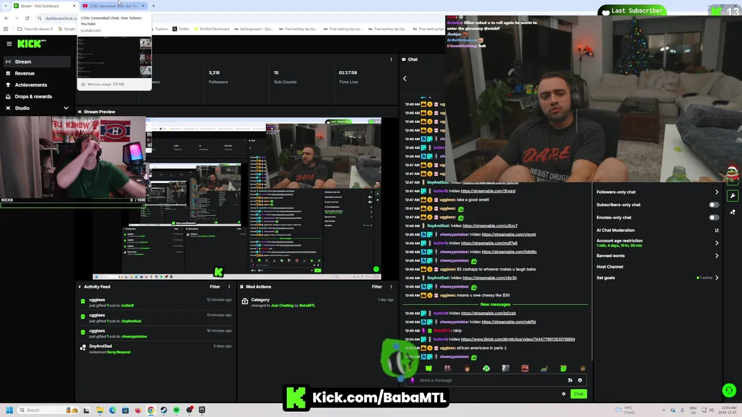Open Steam from the taskbar

163,410
